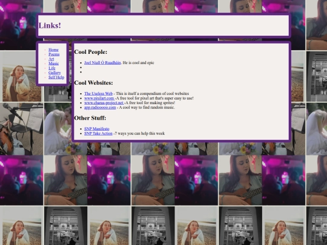Open the Home navigation link
This screenshot has width=327, height=245.
53,50
